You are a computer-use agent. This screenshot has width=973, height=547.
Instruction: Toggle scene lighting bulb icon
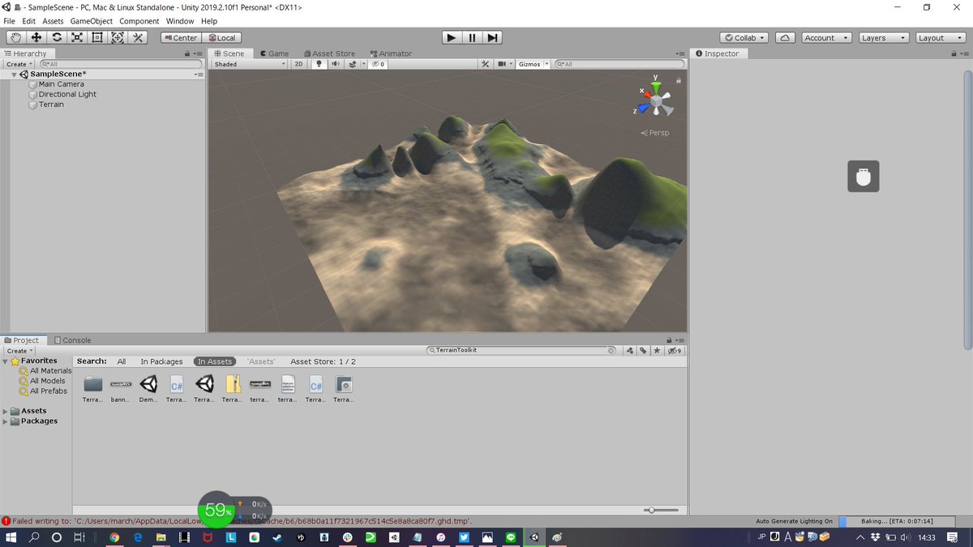pyautogui.click(x=319, y=64)
